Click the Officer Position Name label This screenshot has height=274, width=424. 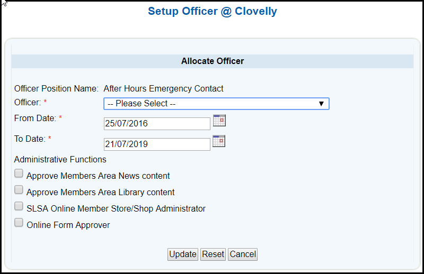click(x=56, y=88)
